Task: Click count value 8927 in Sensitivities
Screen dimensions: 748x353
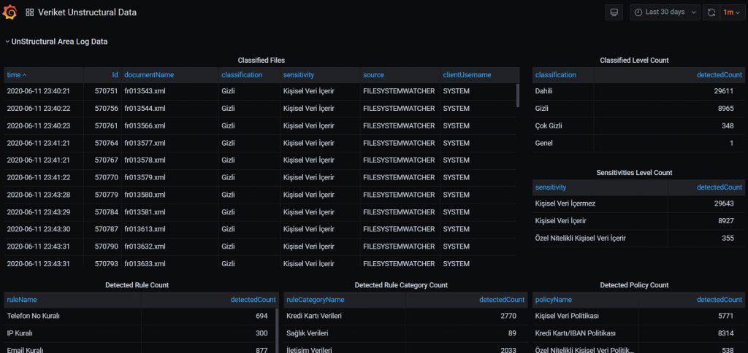Action: click(725, 220)
